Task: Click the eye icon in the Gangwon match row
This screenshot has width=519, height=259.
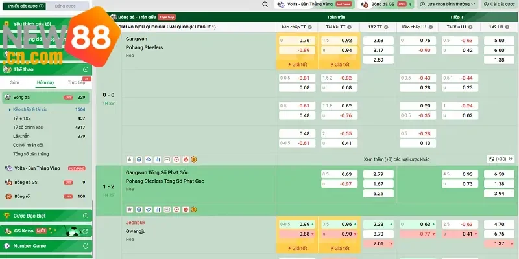Action: (x=148, y=159)
